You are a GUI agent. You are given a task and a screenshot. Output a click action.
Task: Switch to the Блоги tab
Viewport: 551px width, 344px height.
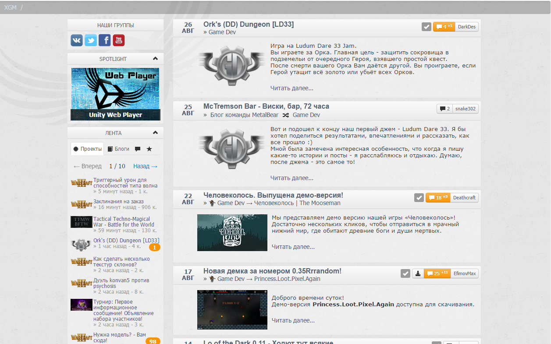(118, 149)
